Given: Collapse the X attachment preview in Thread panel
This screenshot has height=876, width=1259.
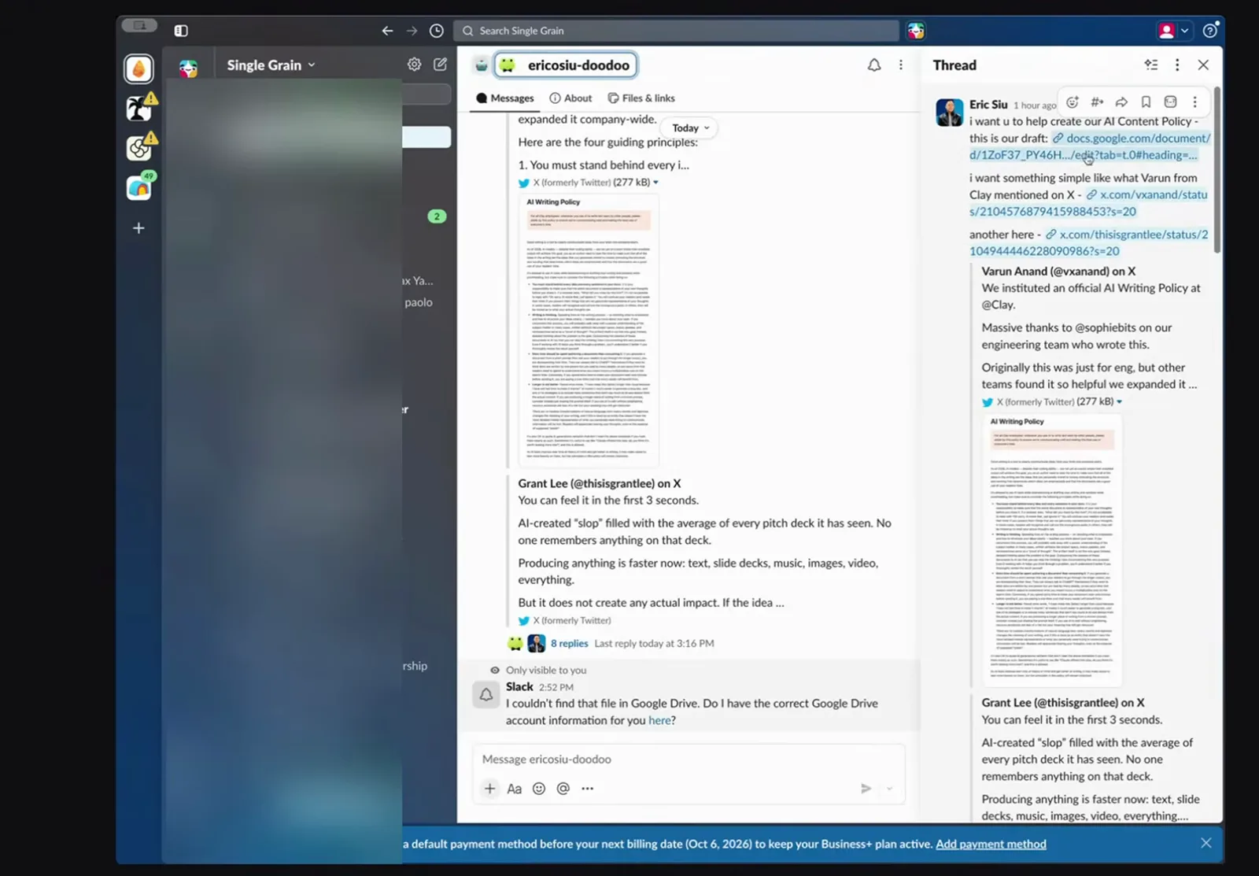Looking at the screenshot, I should 1119,402.
